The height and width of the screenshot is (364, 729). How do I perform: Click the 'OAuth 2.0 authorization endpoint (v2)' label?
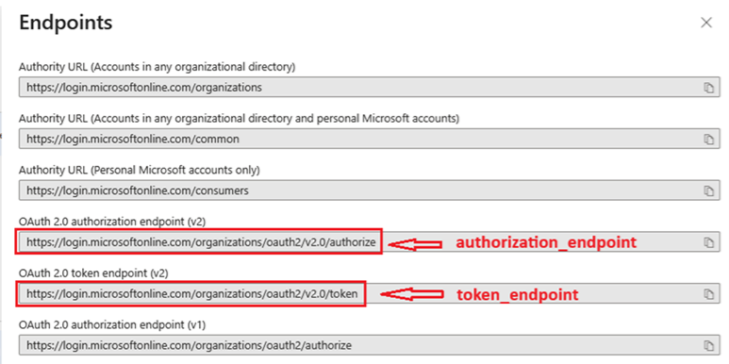click(x=112, y=222)
